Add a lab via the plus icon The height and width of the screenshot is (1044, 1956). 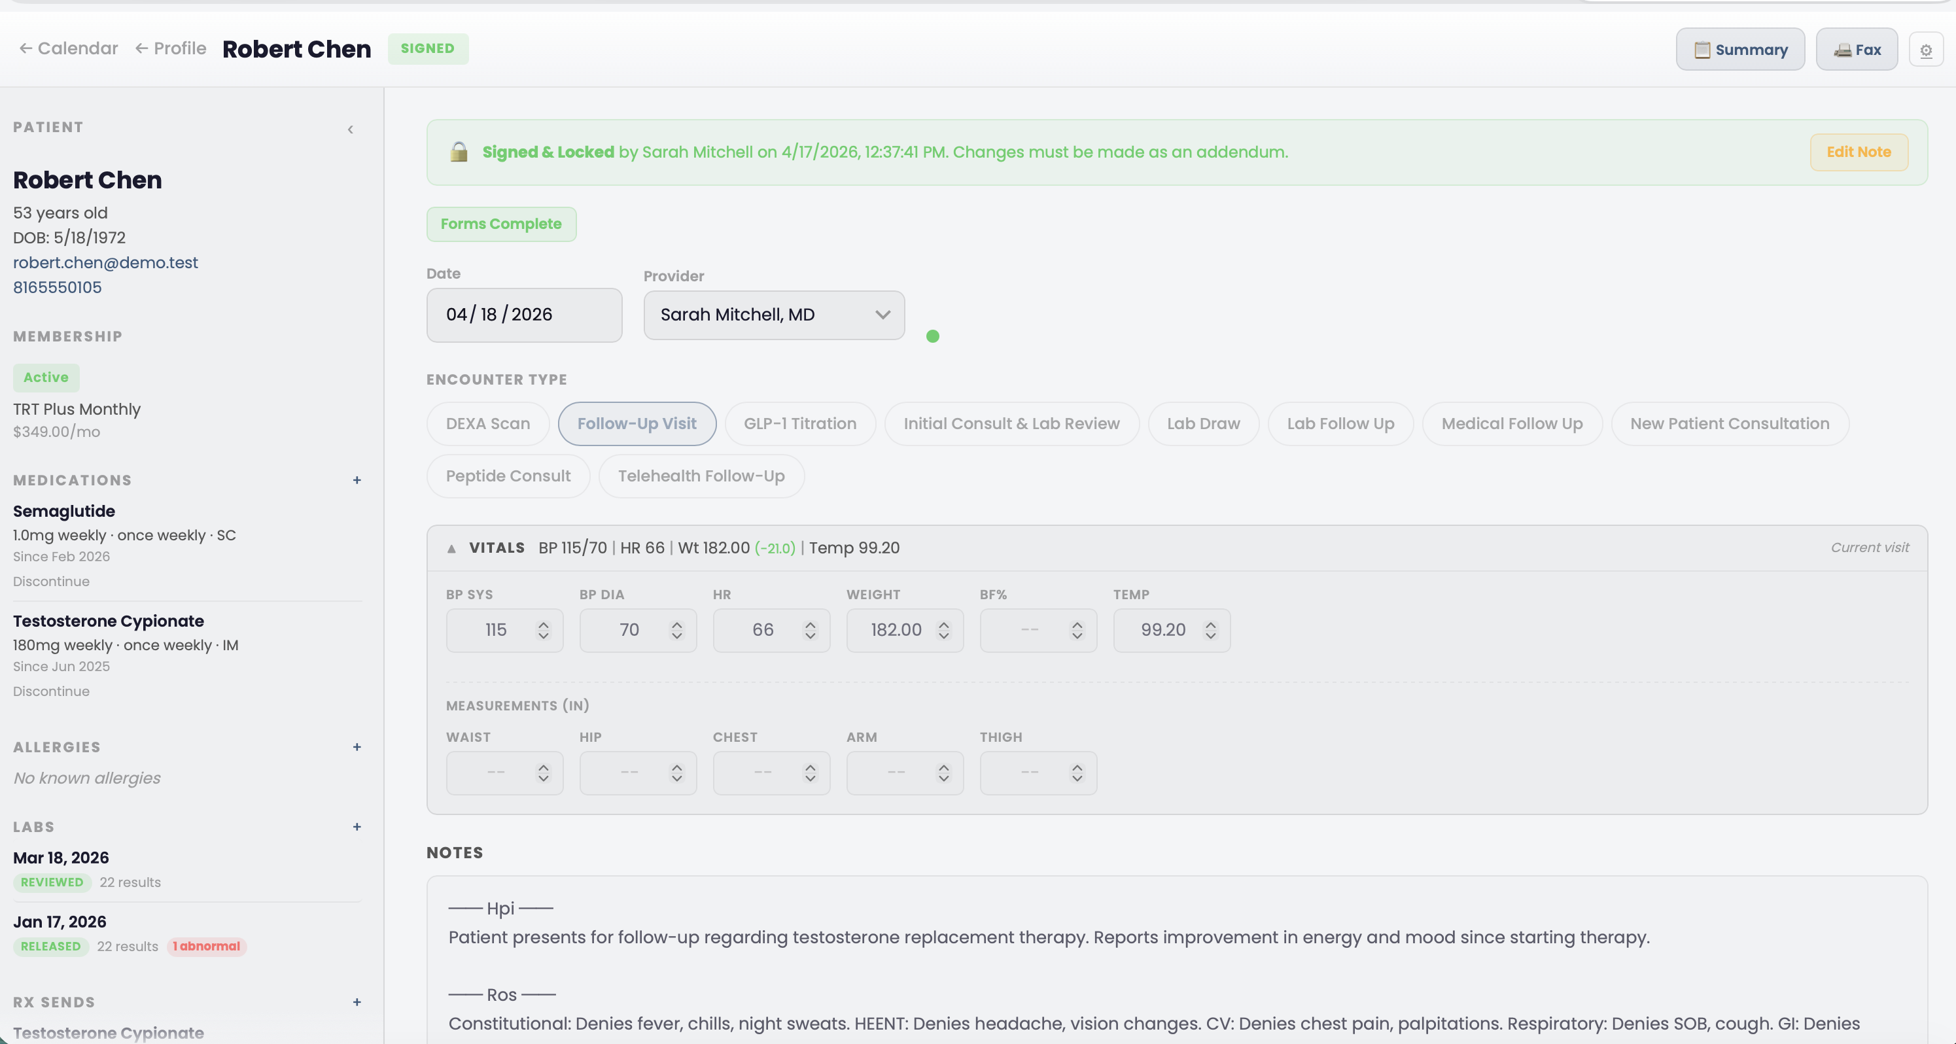click(x=357, y=827)
